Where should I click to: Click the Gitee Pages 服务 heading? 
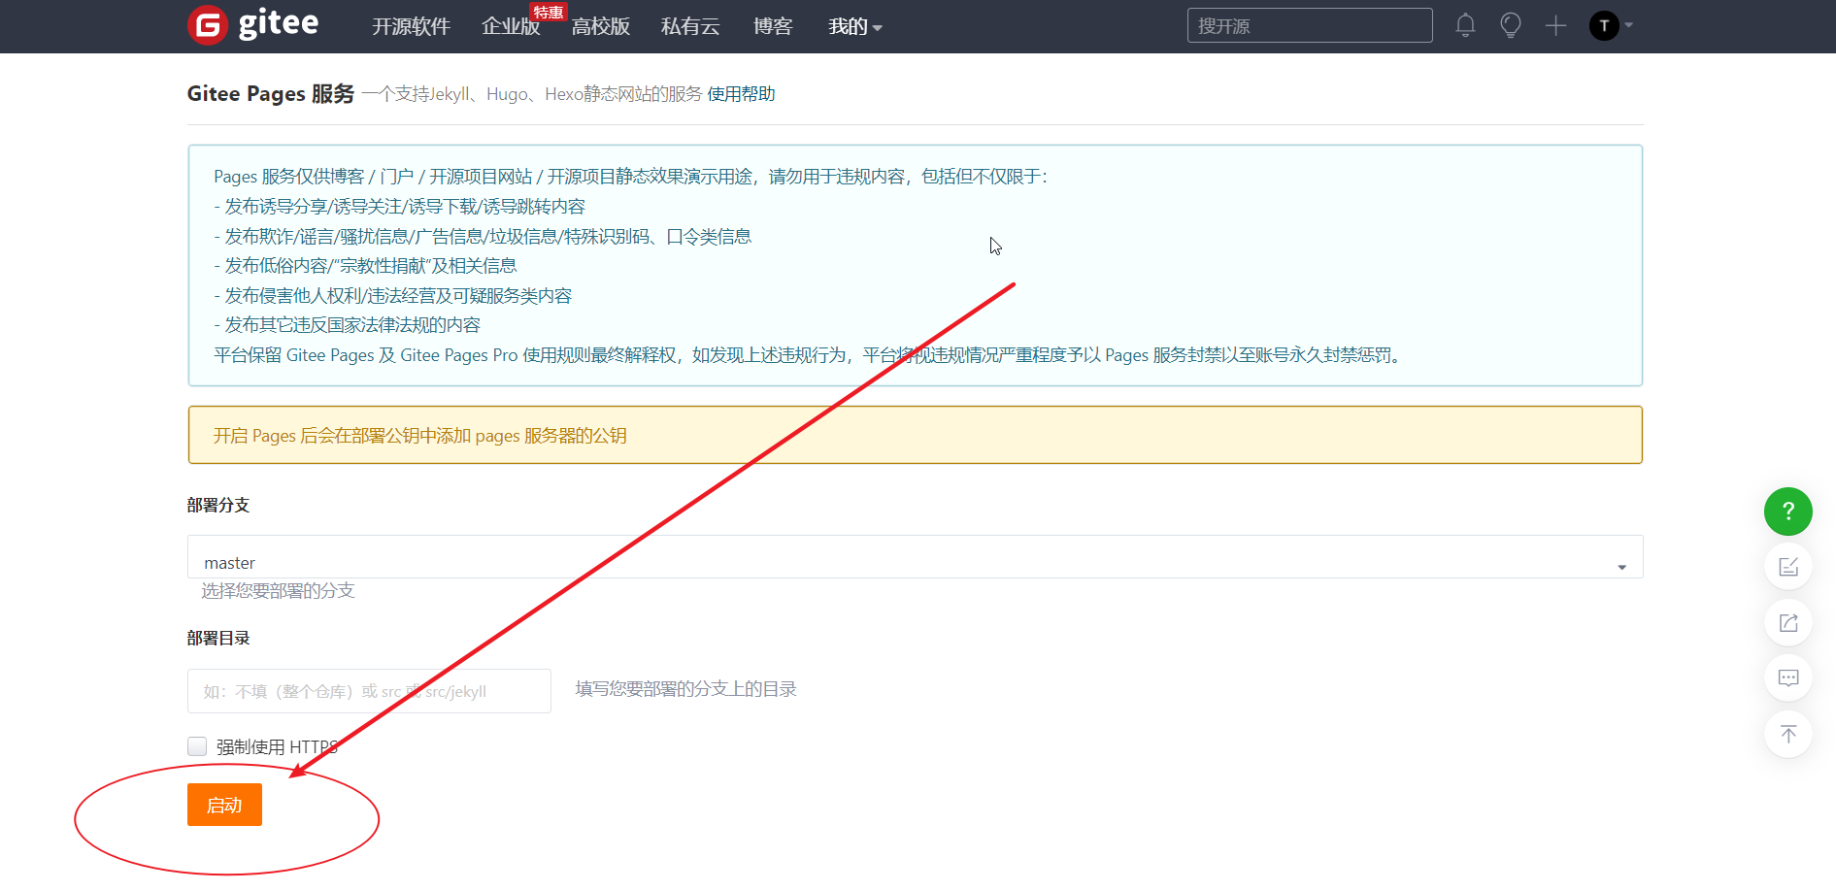pyautogui.click(x=271, y=94)
